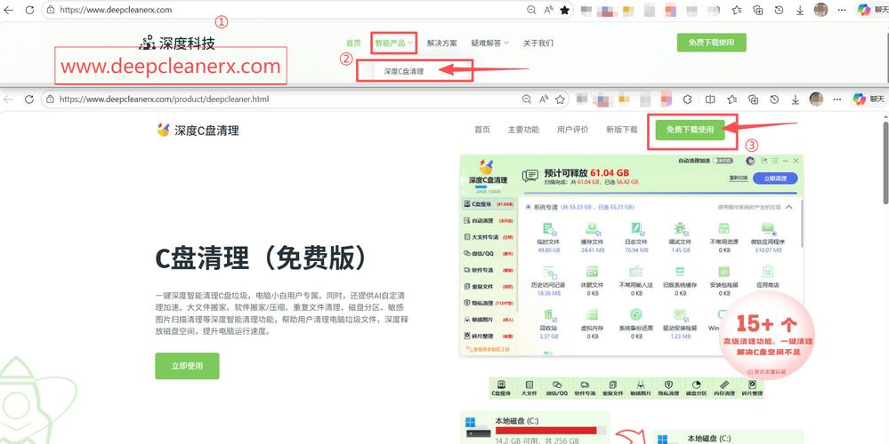The image size is (889, 444).
Task: Open 解决方案 in the 深度科技 navigation
Action: click(442, 43)
